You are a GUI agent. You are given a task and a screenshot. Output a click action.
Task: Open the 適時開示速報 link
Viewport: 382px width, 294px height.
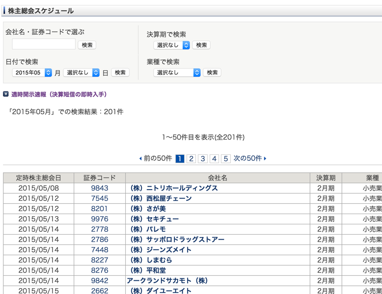pyautogui.click(x=59, y=95)
